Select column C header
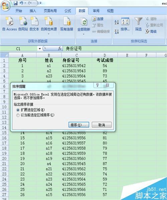This screenshot has width=167, height=200. point(76,55)
